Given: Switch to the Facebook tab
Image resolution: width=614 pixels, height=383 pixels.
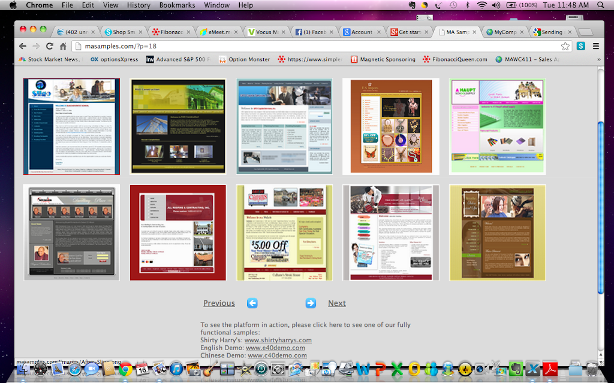Looking at the screenshot, I should [x=314, y=32].
